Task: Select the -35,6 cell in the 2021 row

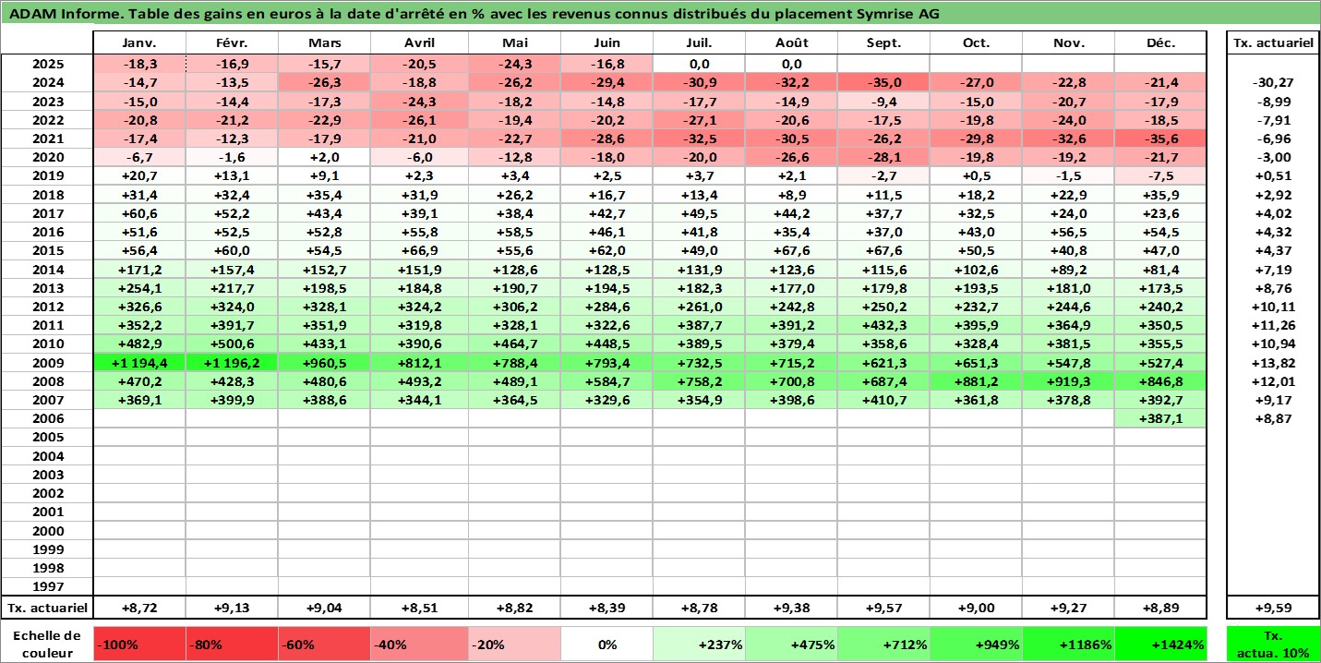Action: tap(1161, 139)
